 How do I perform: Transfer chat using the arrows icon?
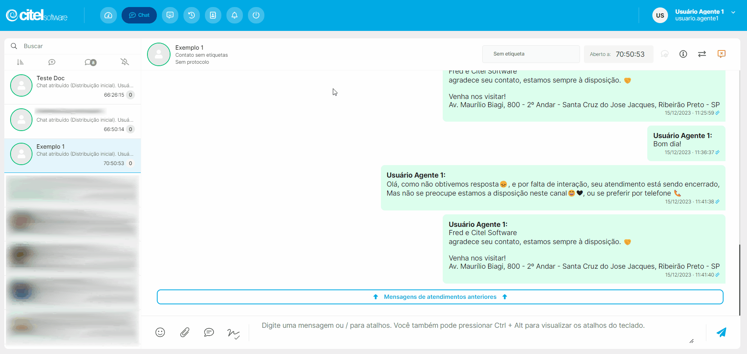coord(702,54)
